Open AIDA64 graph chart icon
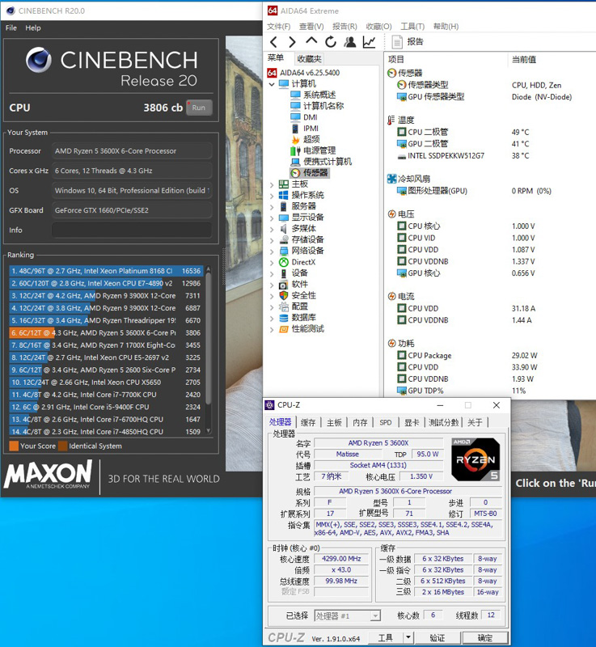This screenshot has width=596, height=647. point(369,42)
